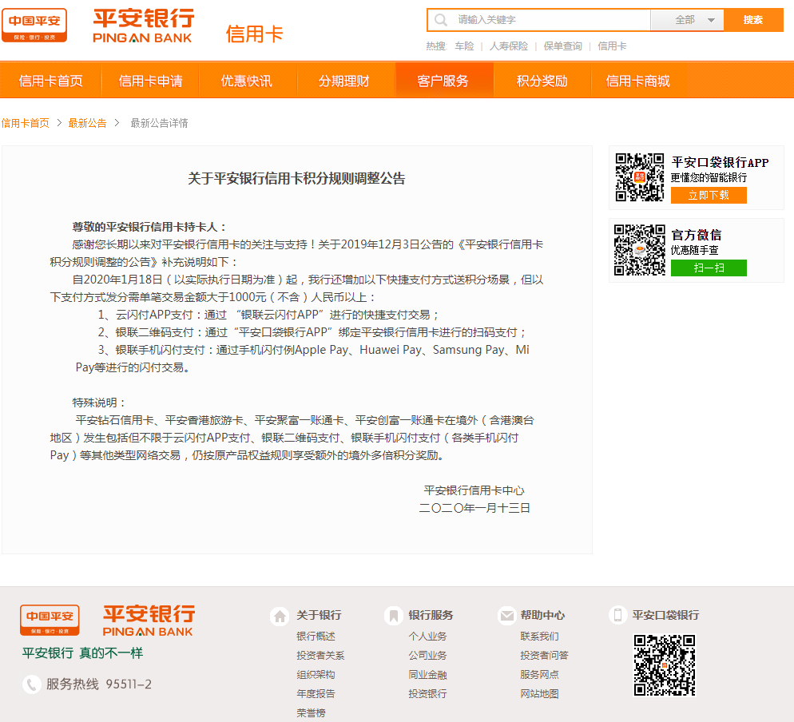Click the 服务热线 95511-2 text
This screenshot has height=722, width=794.
click(x=99, y=684)
